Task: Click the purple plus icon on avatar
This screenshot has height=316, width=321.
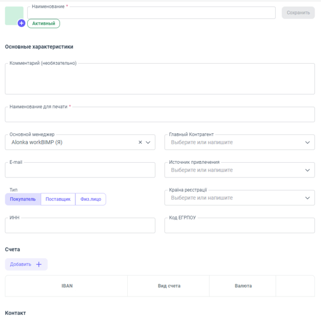Action: click(x=22, y=23)
